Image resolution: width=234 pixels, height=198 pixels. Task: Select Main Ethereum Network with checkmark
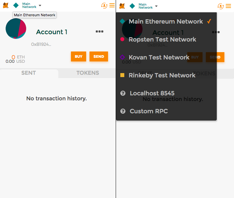click(166, 21)
